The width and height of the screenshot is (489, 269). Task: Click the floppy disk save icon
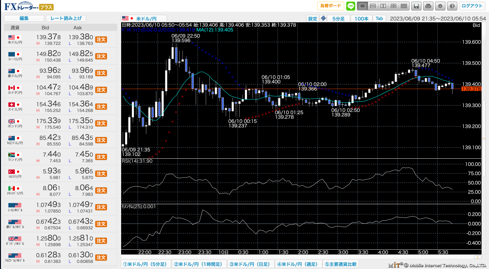[x=416, y=6]
